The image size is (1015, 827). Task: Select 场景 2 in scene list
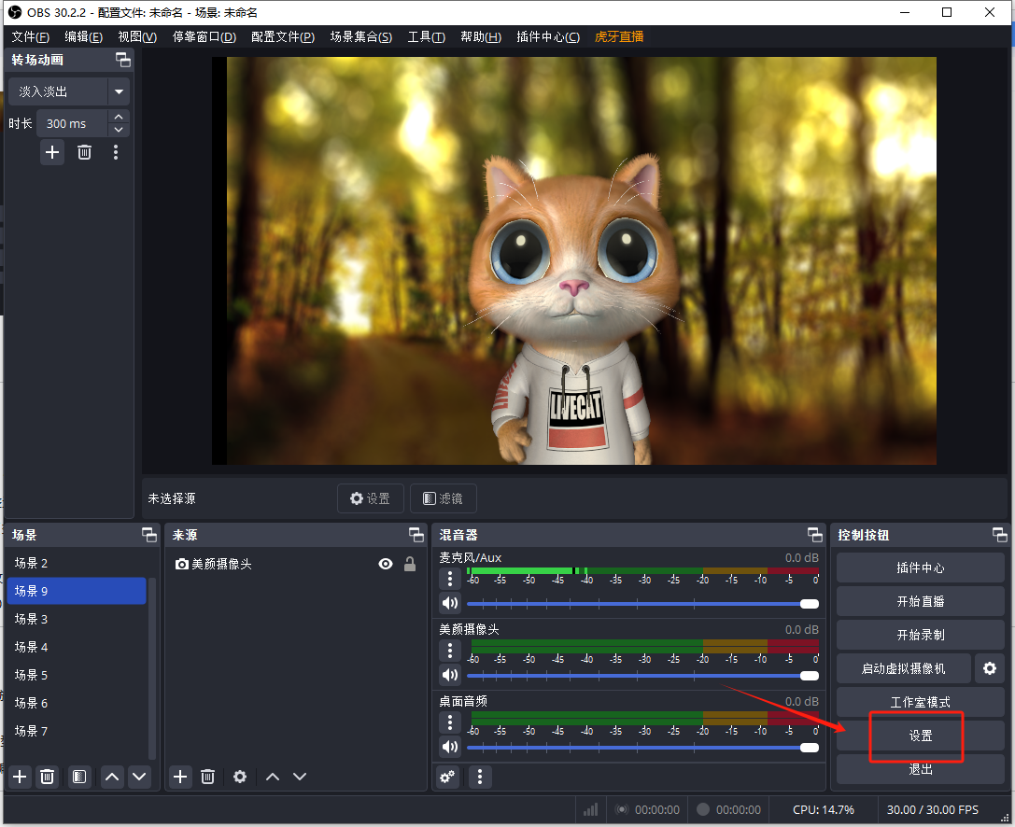(x=77, y=563)
